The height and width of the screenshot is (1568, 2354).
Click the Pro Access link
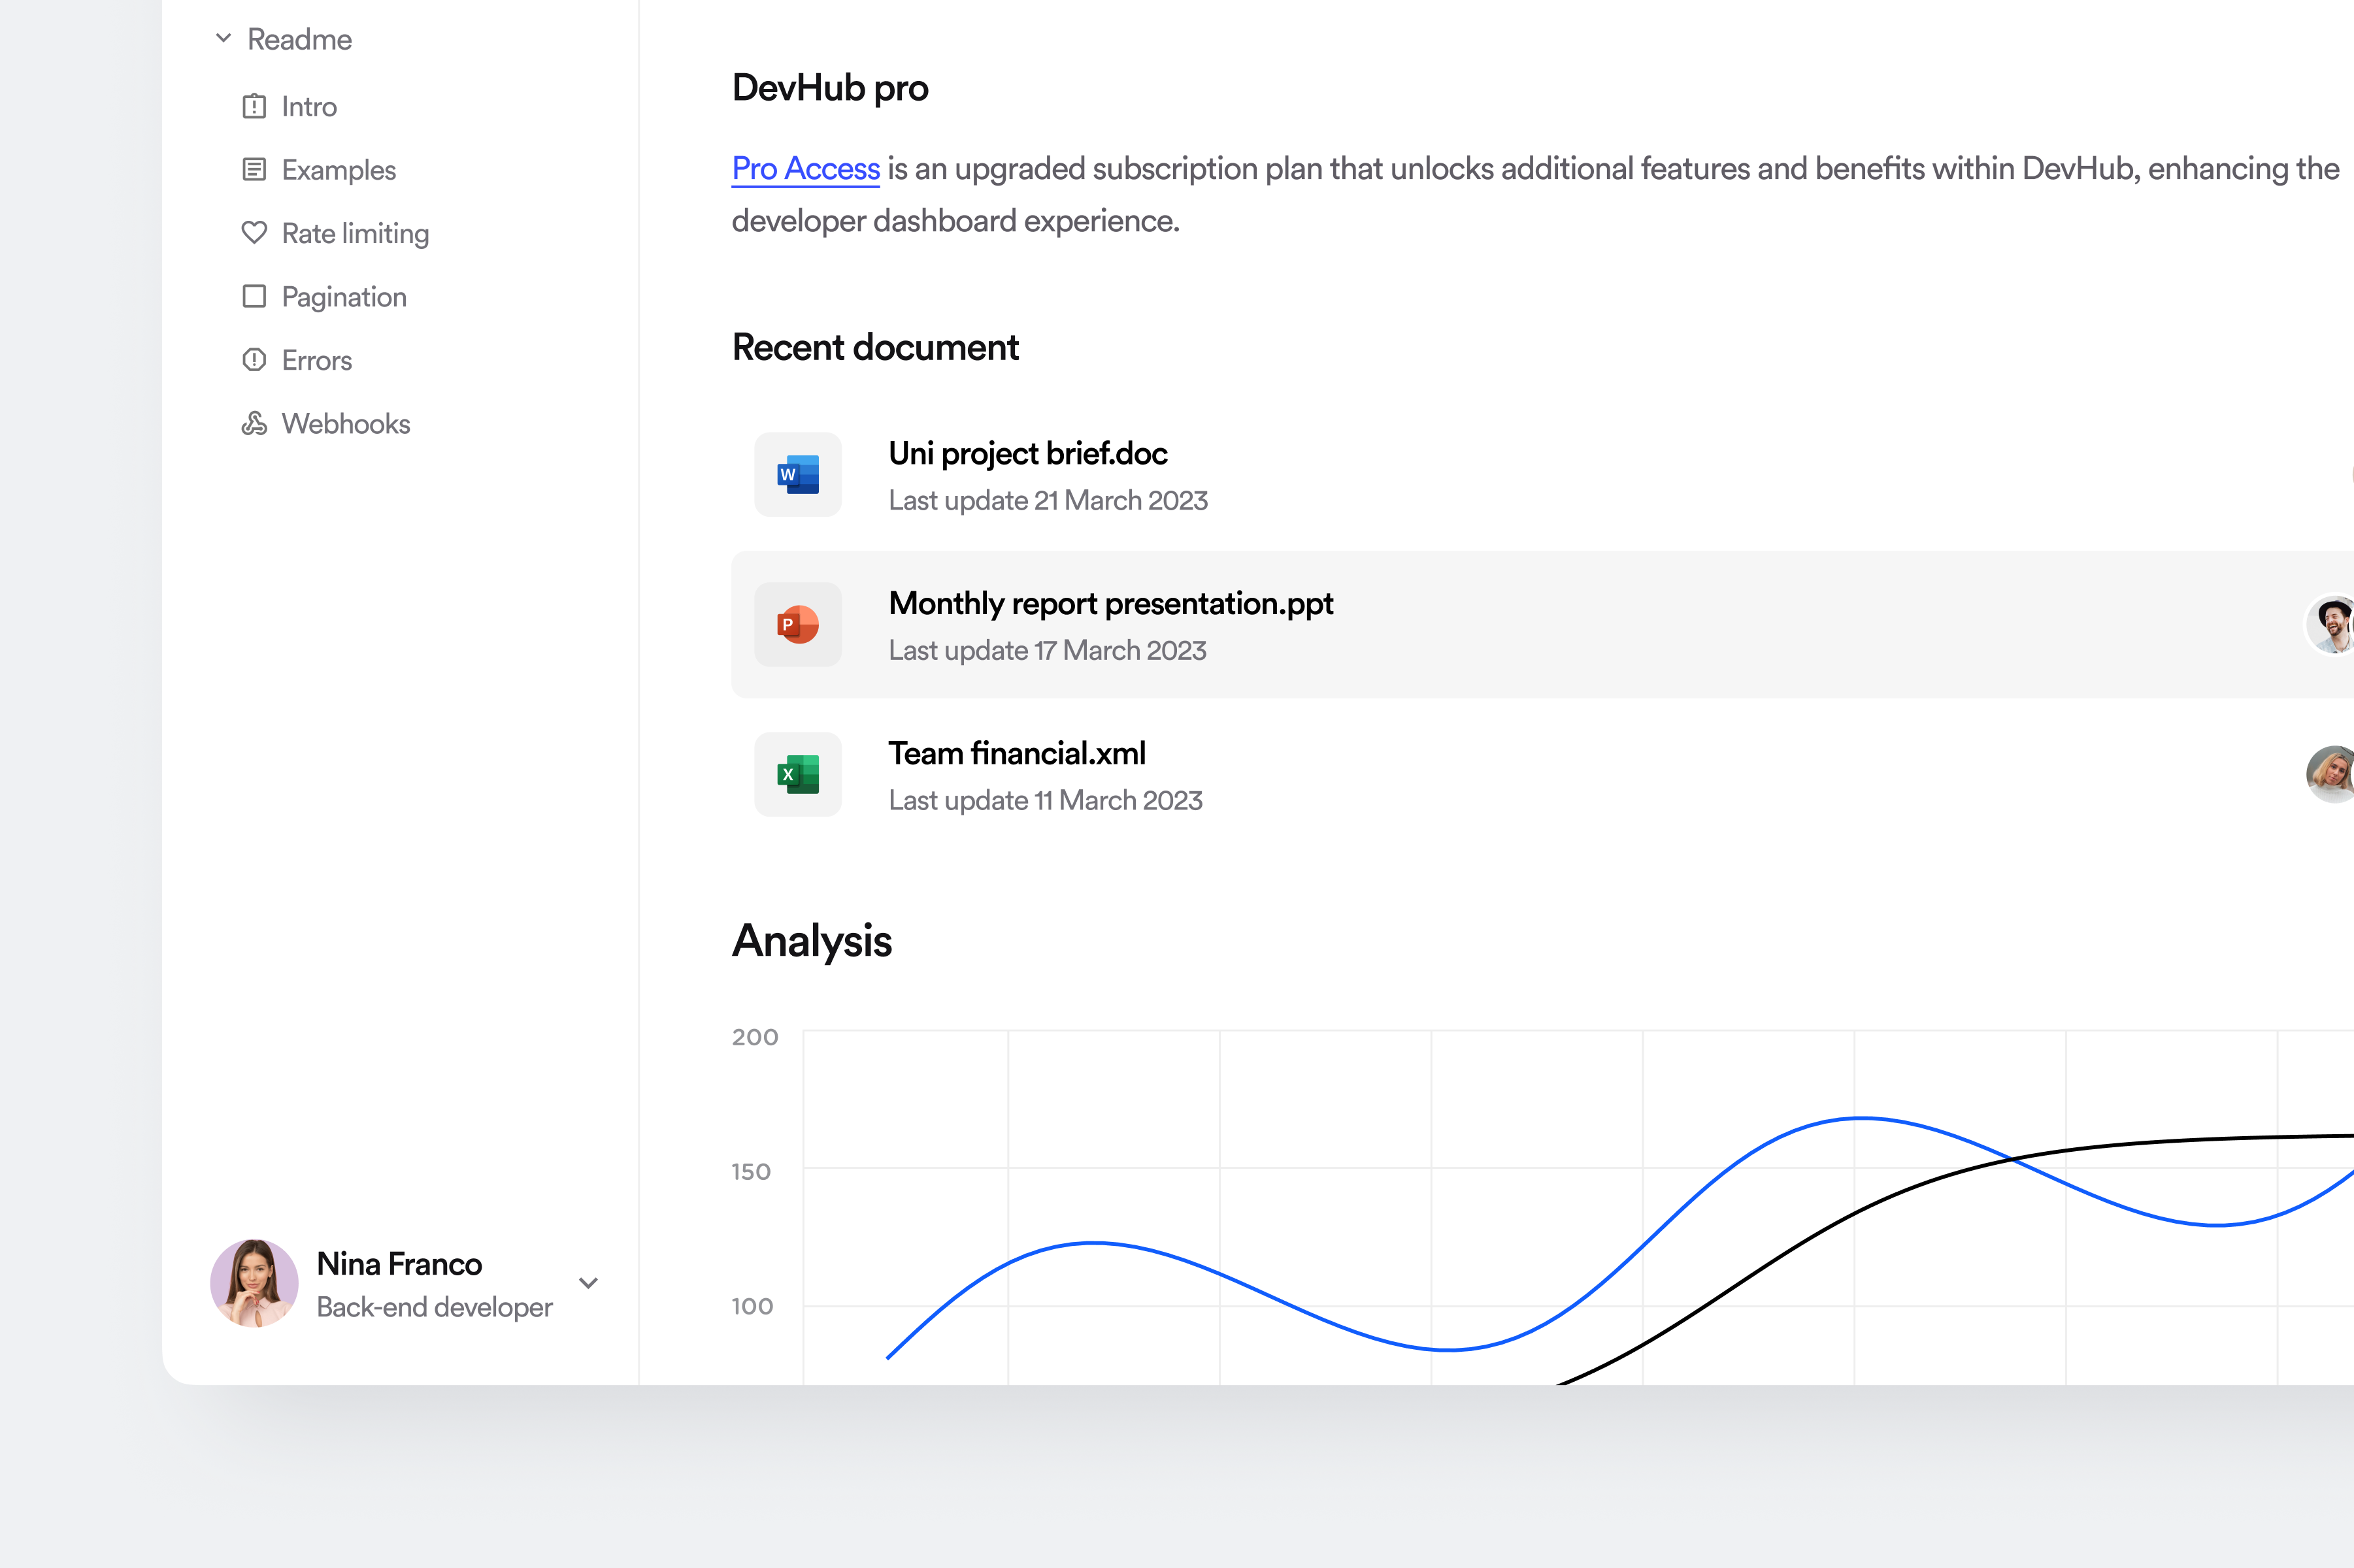tap(805, 168)
